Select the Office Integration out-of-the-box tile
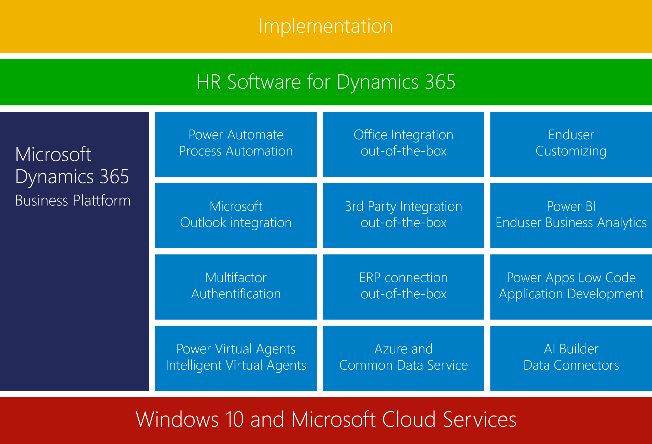 403,144
